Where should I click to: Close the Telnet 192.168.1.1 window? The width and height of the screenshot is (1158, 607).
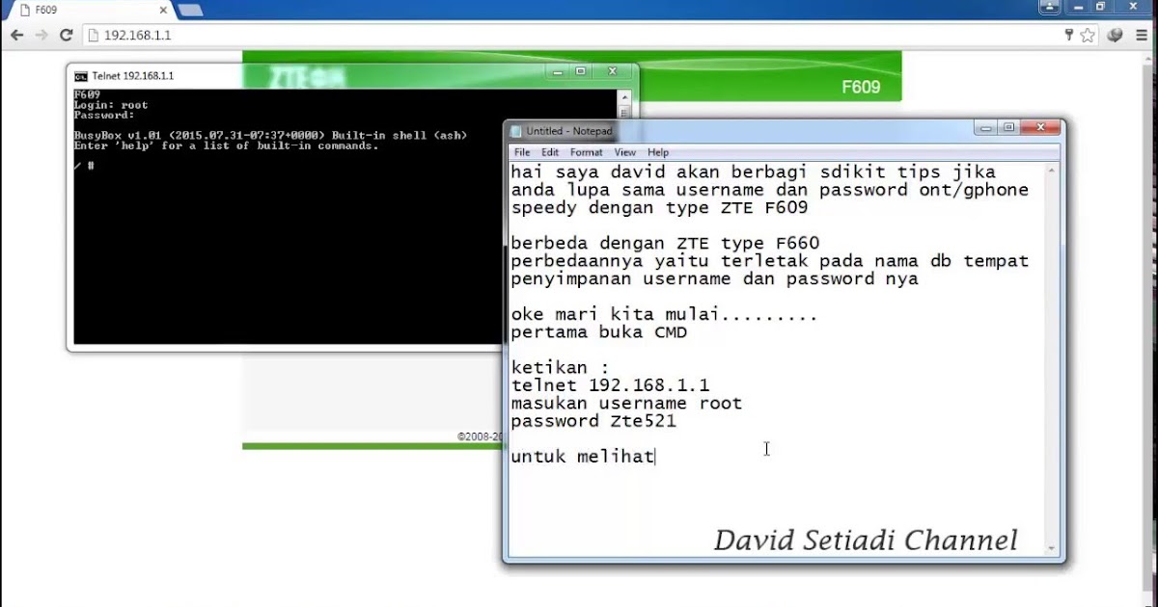[x=613, y=71]
